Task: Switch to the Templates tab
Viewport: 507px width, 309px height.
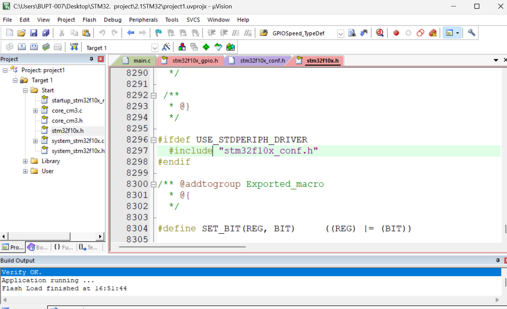Action: click(88, 247)
